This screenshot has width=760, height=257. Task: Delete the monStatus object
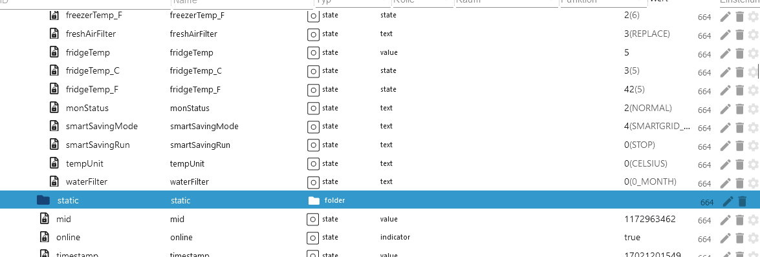click(739, 109)
